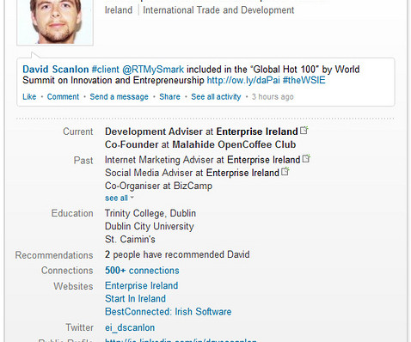Open the ei_dscanlon Twitter link
The width and height of the screenshot is (411, 342).
pyautogui.click(x=130, y=327)
